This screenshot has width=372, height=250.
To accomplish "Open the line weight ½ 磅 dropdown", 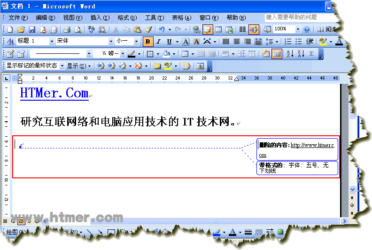I will point(123,54).
